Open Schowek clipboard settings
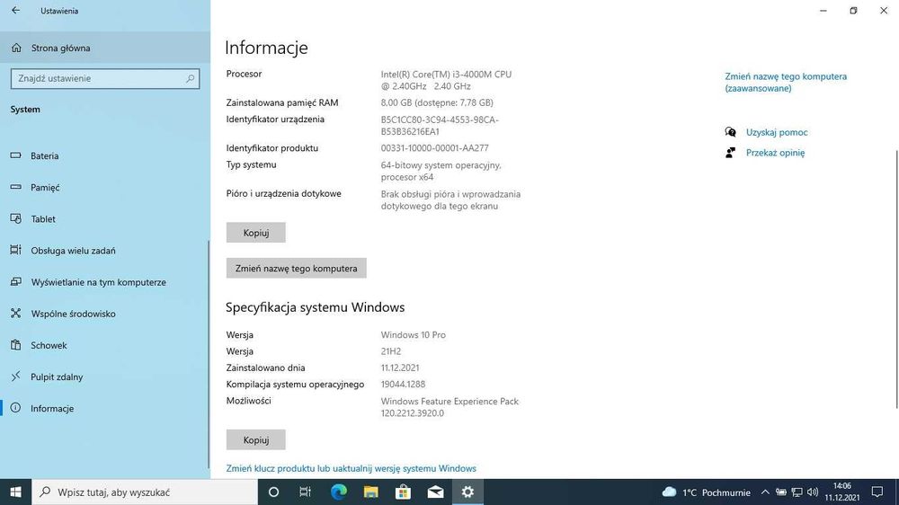The image size is (899, 505). [x=105, y=345]
